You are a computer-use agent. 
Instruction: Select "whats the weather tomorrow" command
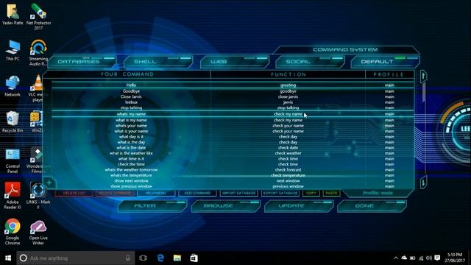[131, 169]
